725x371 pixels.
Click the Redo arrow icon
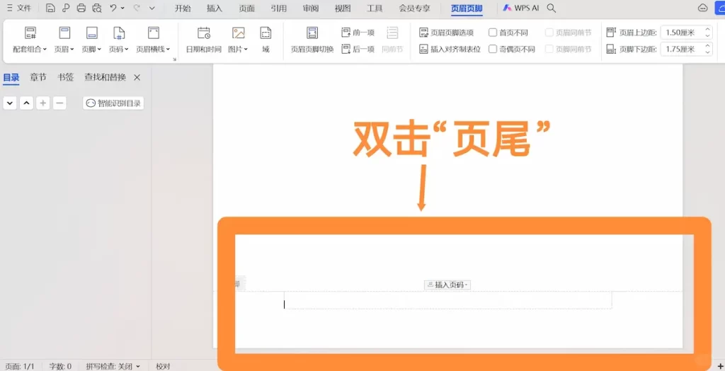pos(137,8)
